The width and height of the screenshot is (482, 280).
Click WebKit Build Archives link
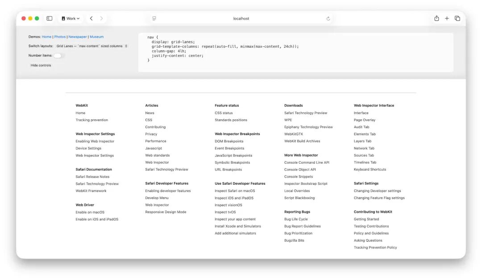coord(302,141)
